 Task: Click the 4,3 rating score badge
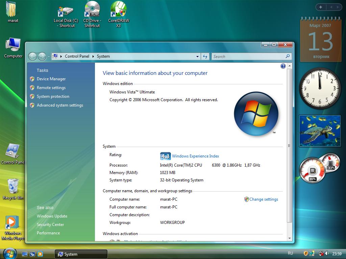(165, 156)
